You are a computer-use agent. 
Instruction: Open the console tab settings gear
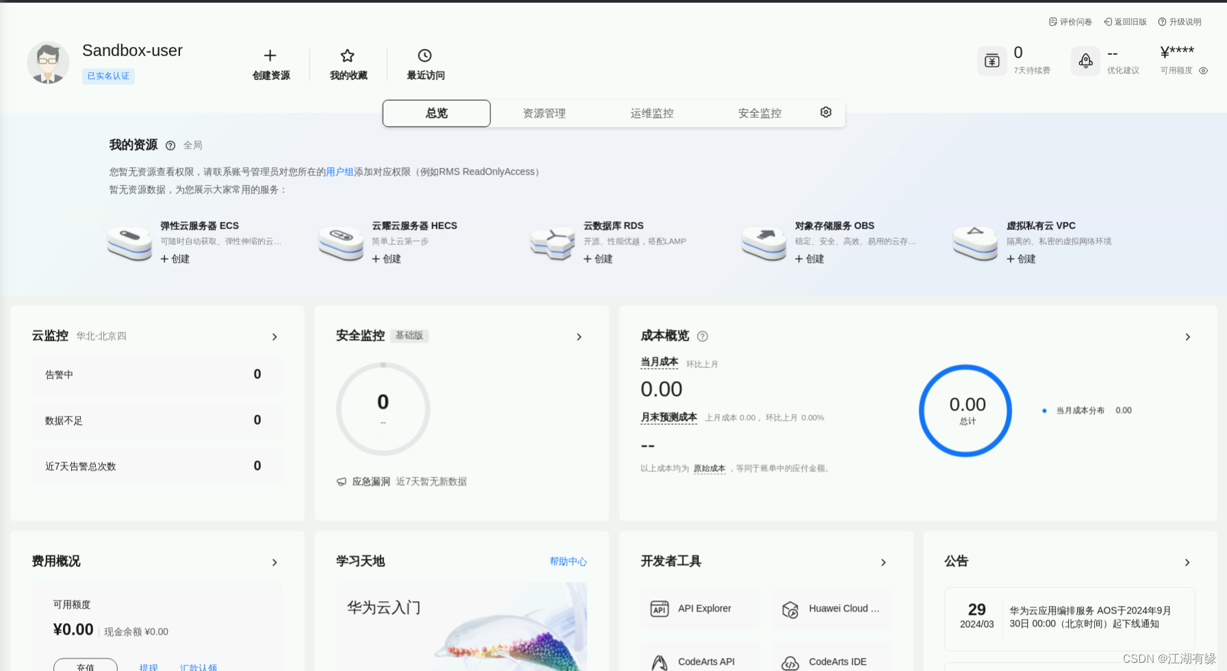(x=826, y=112)
